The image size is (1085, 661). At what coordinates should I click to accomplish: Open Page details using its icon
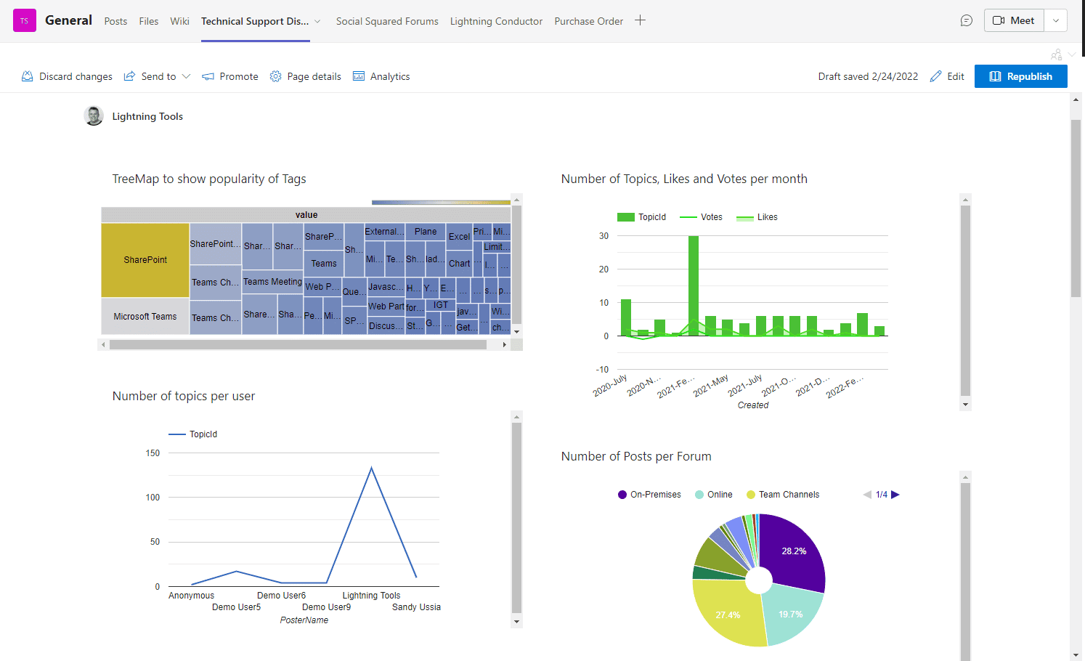tap(275, 76)
